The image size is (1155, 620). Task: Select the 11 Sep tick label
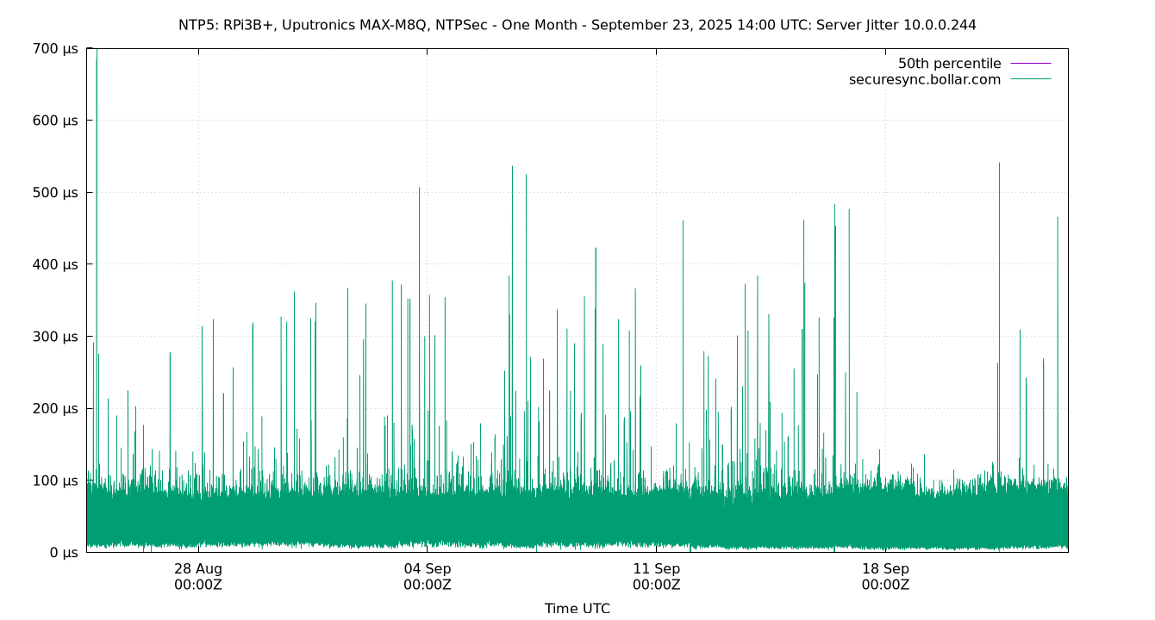(657, 569)
